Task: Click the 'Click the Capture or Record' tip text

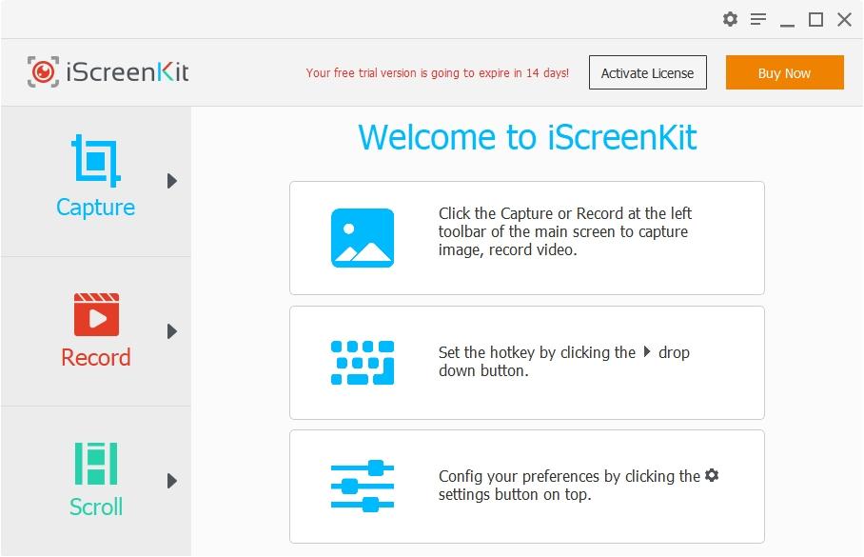Action: pyautogui.click(x=565, y=231)
